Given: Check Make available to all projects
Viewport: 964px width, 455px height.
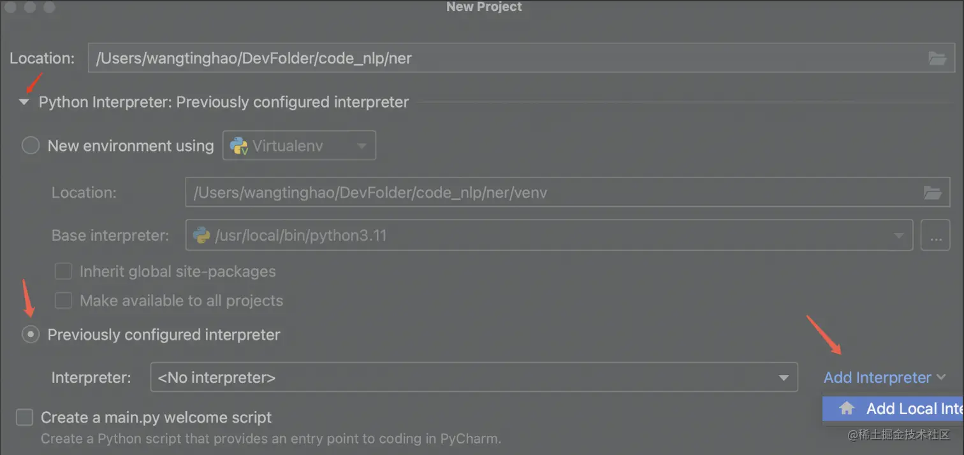Looking at the screenshot, I should [63, 300].
